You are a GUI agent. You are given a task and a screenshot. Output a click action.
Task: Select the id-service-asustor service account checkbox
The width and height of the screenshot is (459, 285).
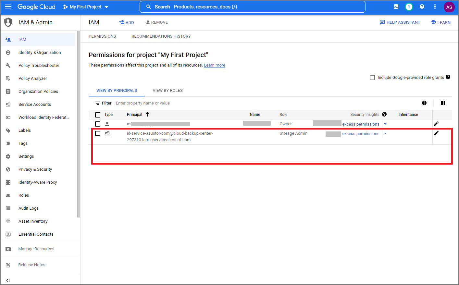[x=98, y=133]
